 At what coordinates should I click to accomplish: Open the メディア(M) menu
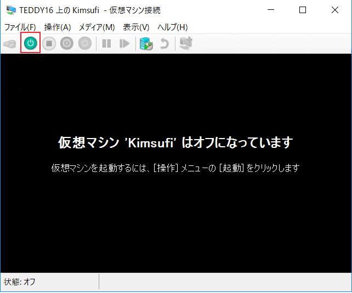(96, 27)
